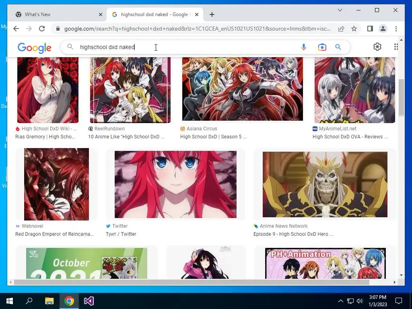Open the notification center
The width and height of the screenshot is (412, 309).
(399, 301)
